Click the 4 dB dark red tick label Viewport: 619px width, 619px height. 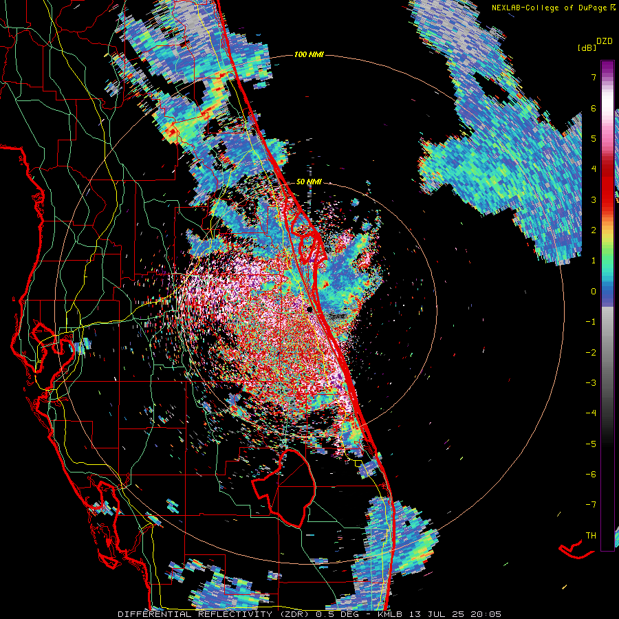point(594,169)
